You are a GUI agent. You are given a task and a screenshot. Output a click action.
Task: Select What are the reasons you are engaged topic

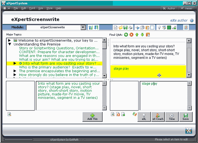[x=59, y=56]
